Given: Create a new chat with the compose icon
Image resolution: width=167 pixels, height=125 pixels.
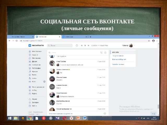Looking at the screenshot, I should pyautogui.click(x=105, y=53).
